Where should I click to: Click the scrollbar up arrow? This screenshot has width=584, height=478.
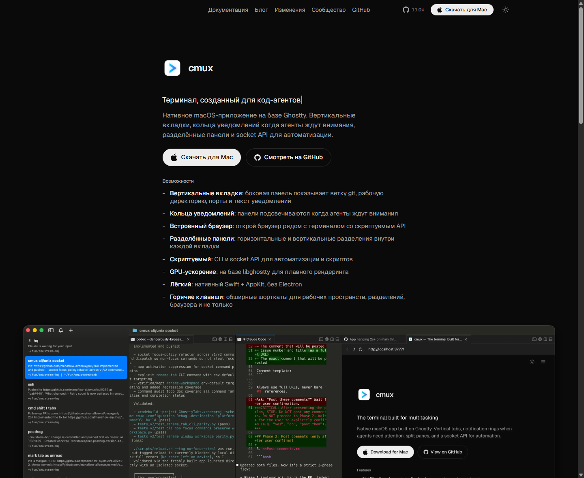tap(581, 3)
